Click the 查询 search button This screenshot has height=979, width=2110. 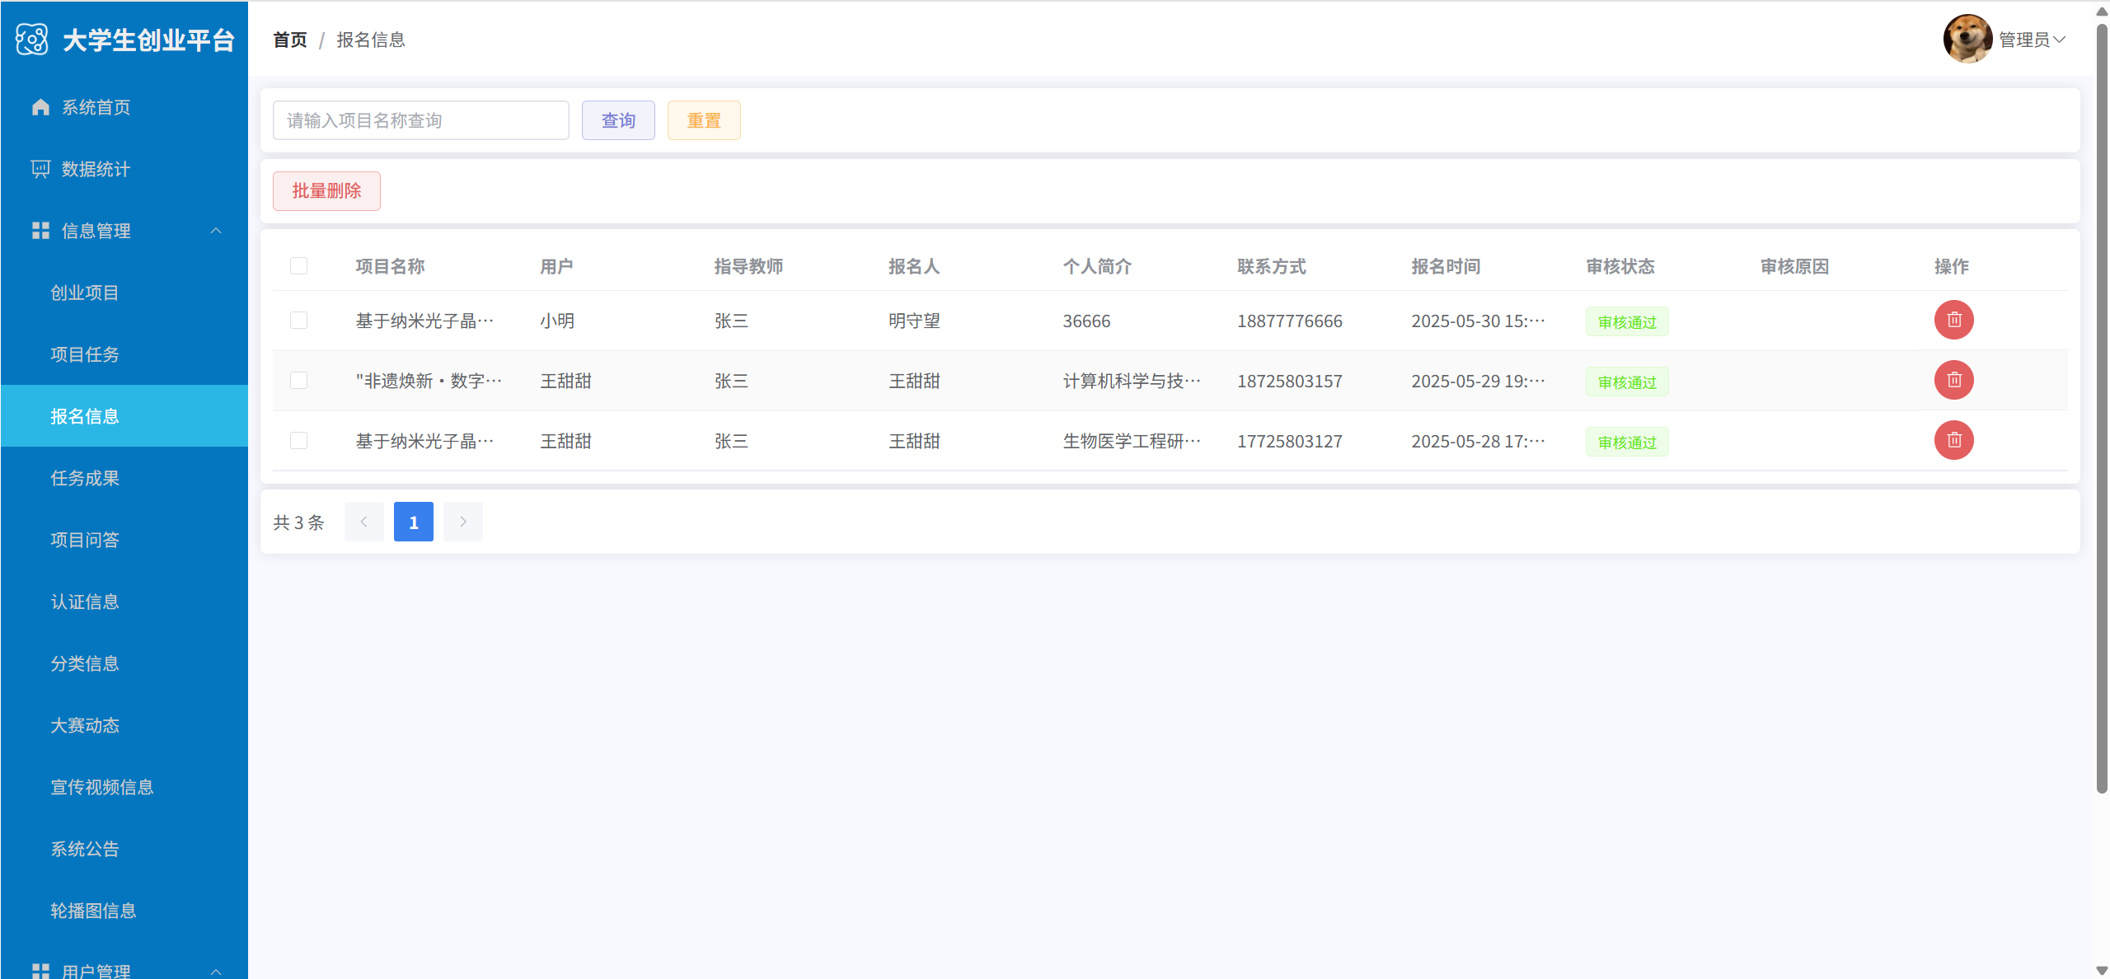click(x=618, y=120)
